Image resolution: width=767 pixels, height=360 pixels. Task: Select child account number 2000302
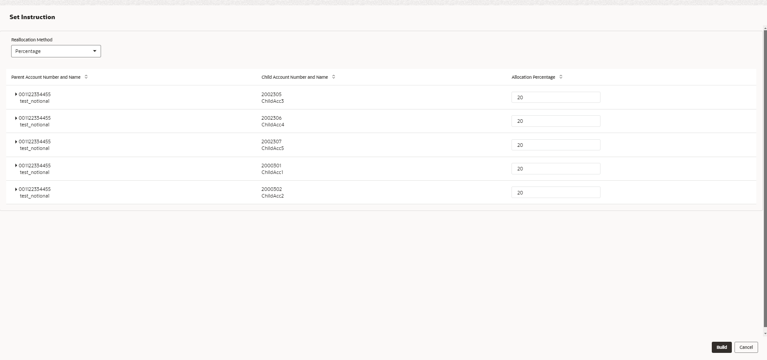tap(272, 189)
